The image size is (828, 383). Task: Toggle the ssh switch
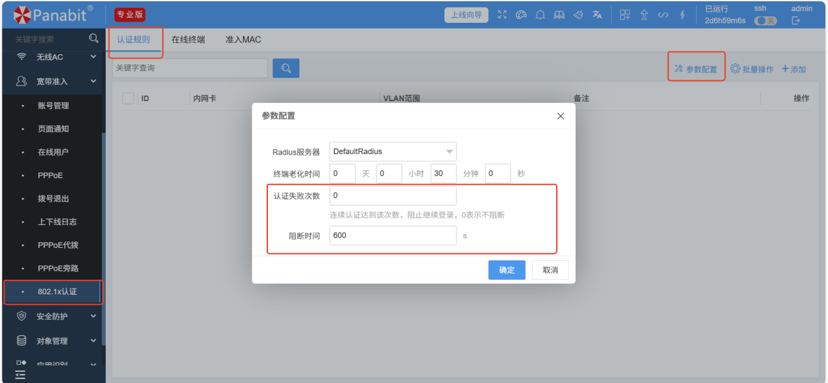click(765, 21)
